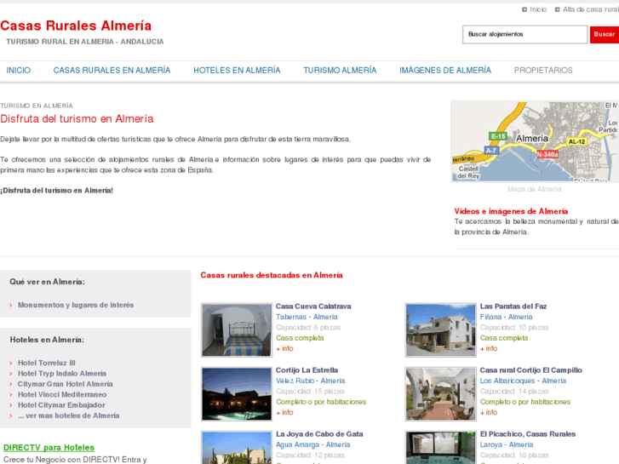Image resolution: width=619 pixels, height=464 pixels.
Task: Open Vídeos e imágenes de Almería link
Action: pyautogui.click(x=511, y=211)
